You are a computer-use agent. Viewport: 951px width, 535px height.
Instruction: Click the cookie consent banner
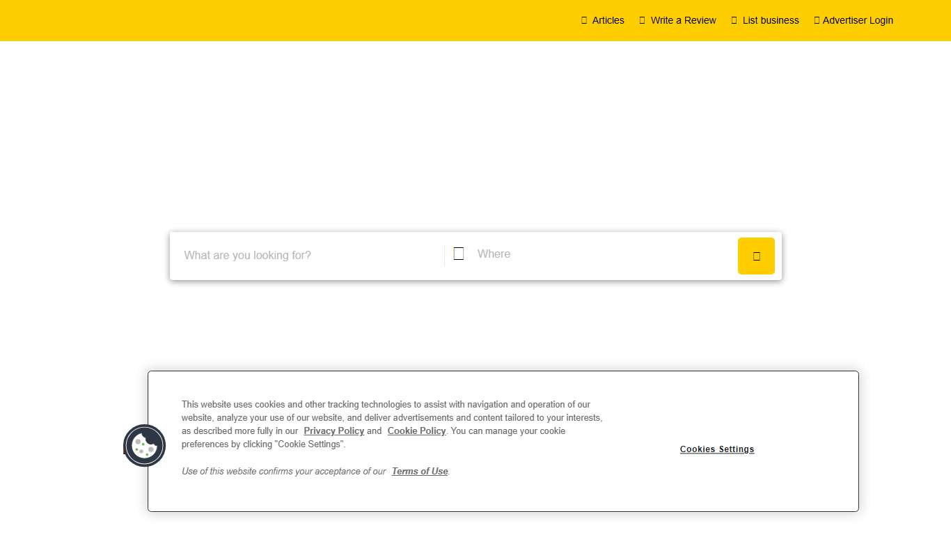tap(503, 441)
